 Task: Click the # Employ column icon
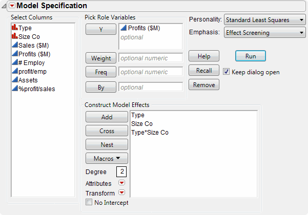(x=14, y=63)
